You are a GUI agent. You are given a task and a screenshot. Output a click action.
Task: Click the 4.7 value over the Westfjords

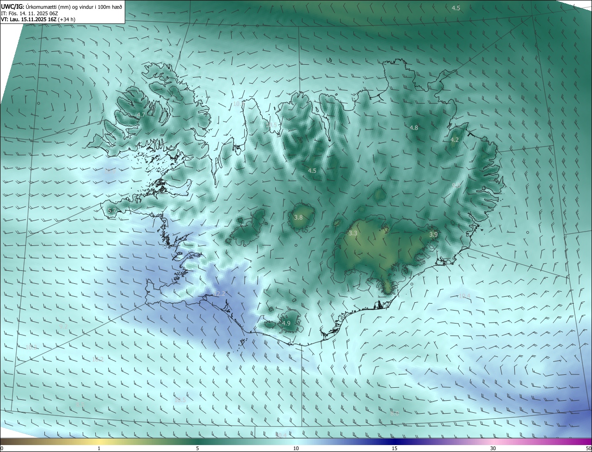(141, 115)
